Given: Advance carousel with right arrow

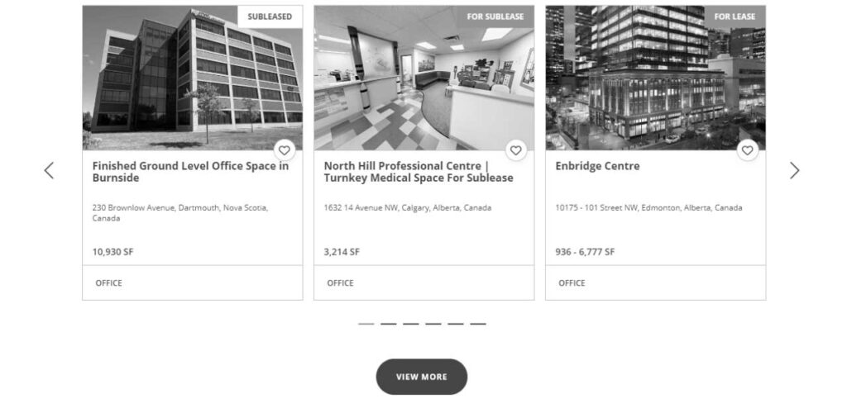Looking at the screenshot, I should point(794,170).
